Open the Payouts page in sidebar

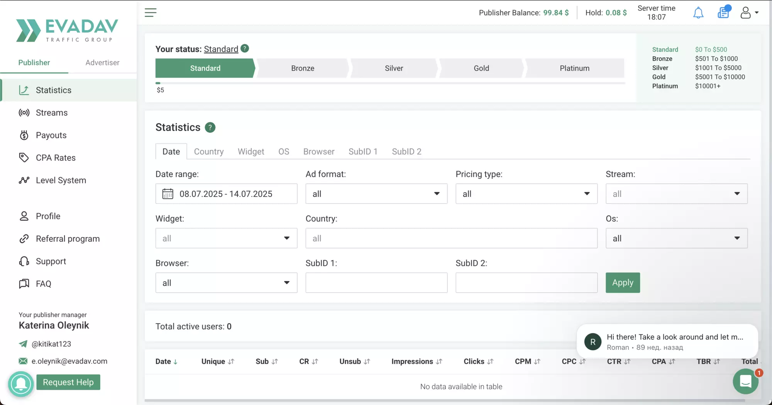51,135
